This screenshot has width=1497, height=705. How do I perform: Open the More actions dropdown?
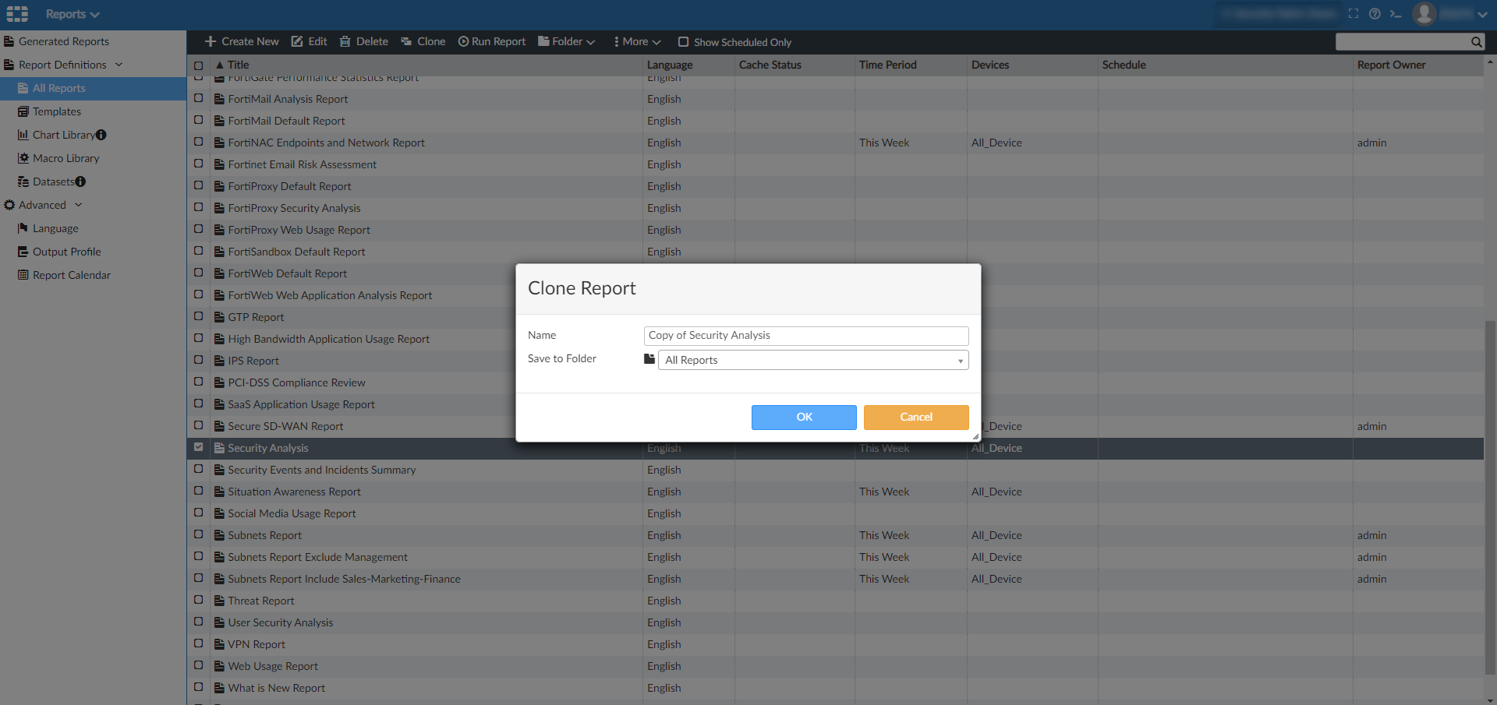pyautogui.click(x=638, y=41)
